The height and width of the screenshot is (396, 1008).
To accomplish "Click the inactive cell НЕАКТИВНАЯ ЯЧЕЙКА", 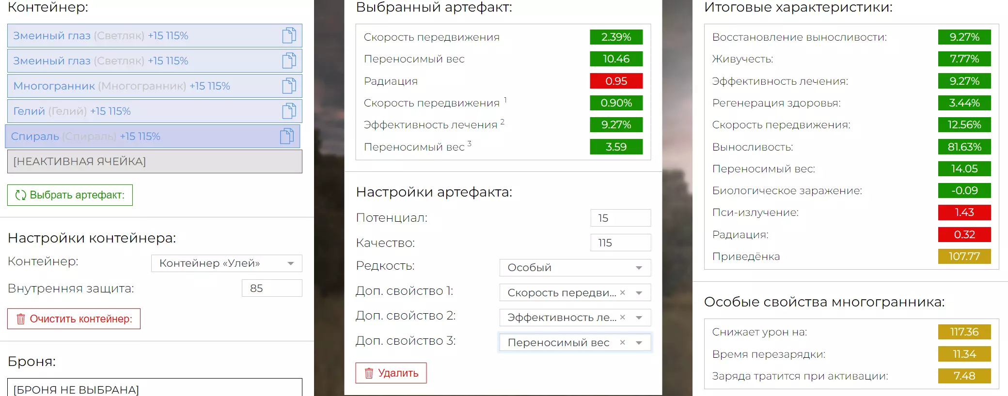I will tap(155, 161).
